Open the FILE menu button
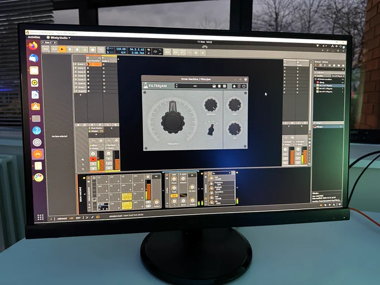Viewport: 380px width, 285px height. click(46, 49)
